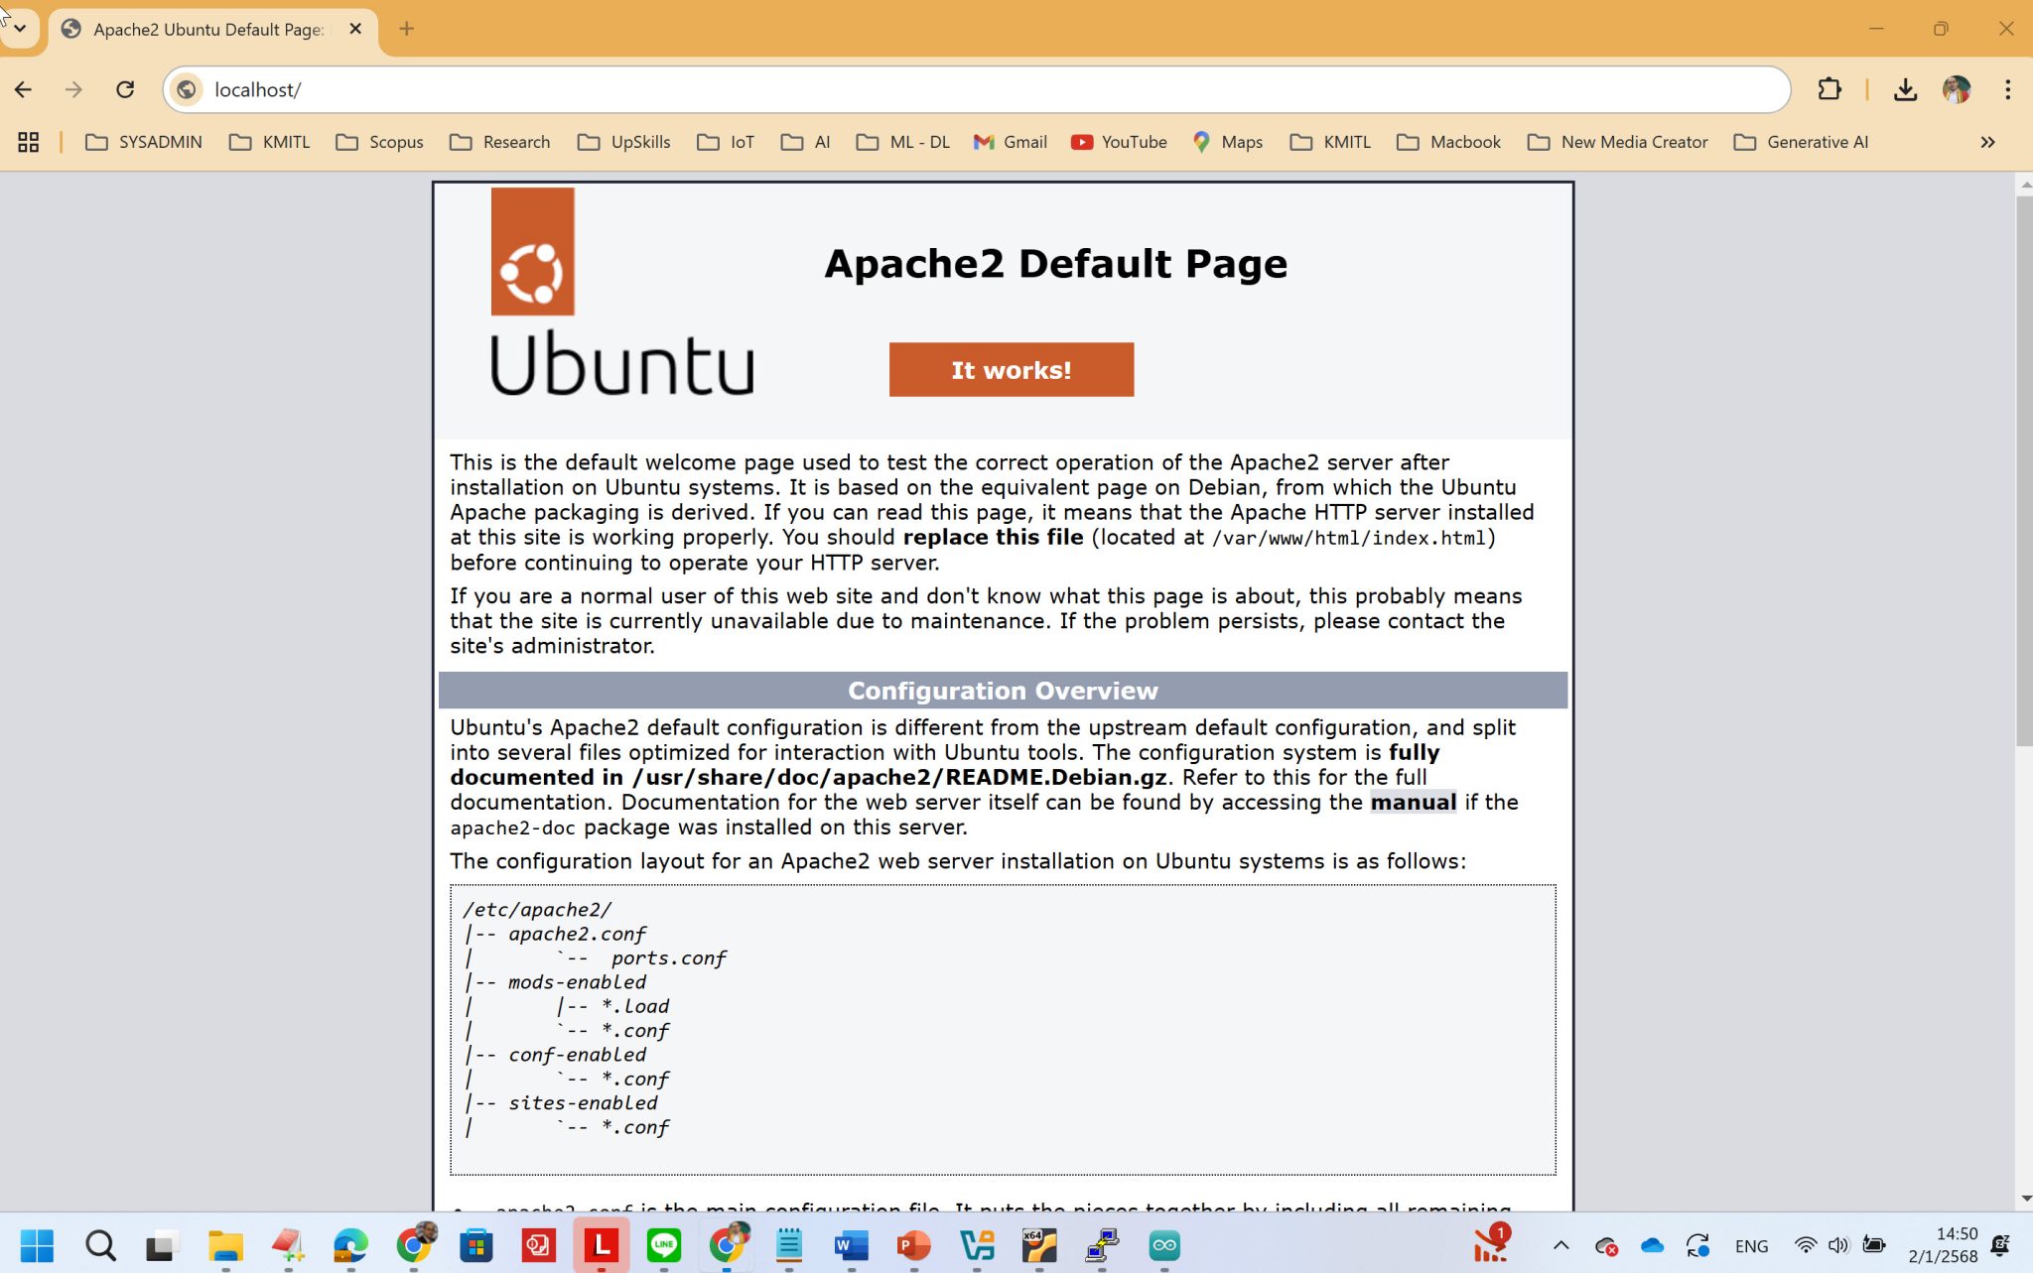This screenshot has width=2033, height=1273.
Task: Click the browser profile avatar
Action: pyautogui.click(x=1955, y=89)
